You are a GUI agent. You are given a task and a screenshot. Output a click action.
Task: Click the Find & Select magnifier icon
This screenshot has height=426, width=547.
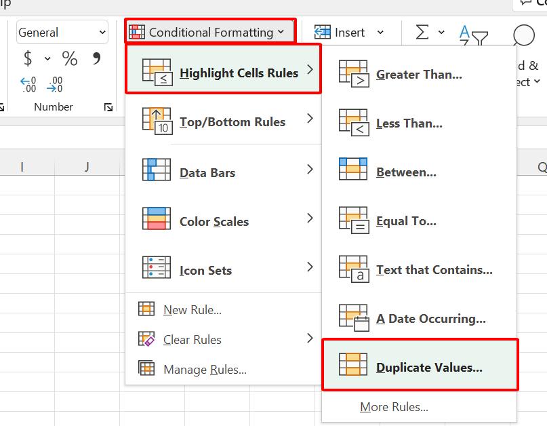pyautogui.click(x=523, y=35)
